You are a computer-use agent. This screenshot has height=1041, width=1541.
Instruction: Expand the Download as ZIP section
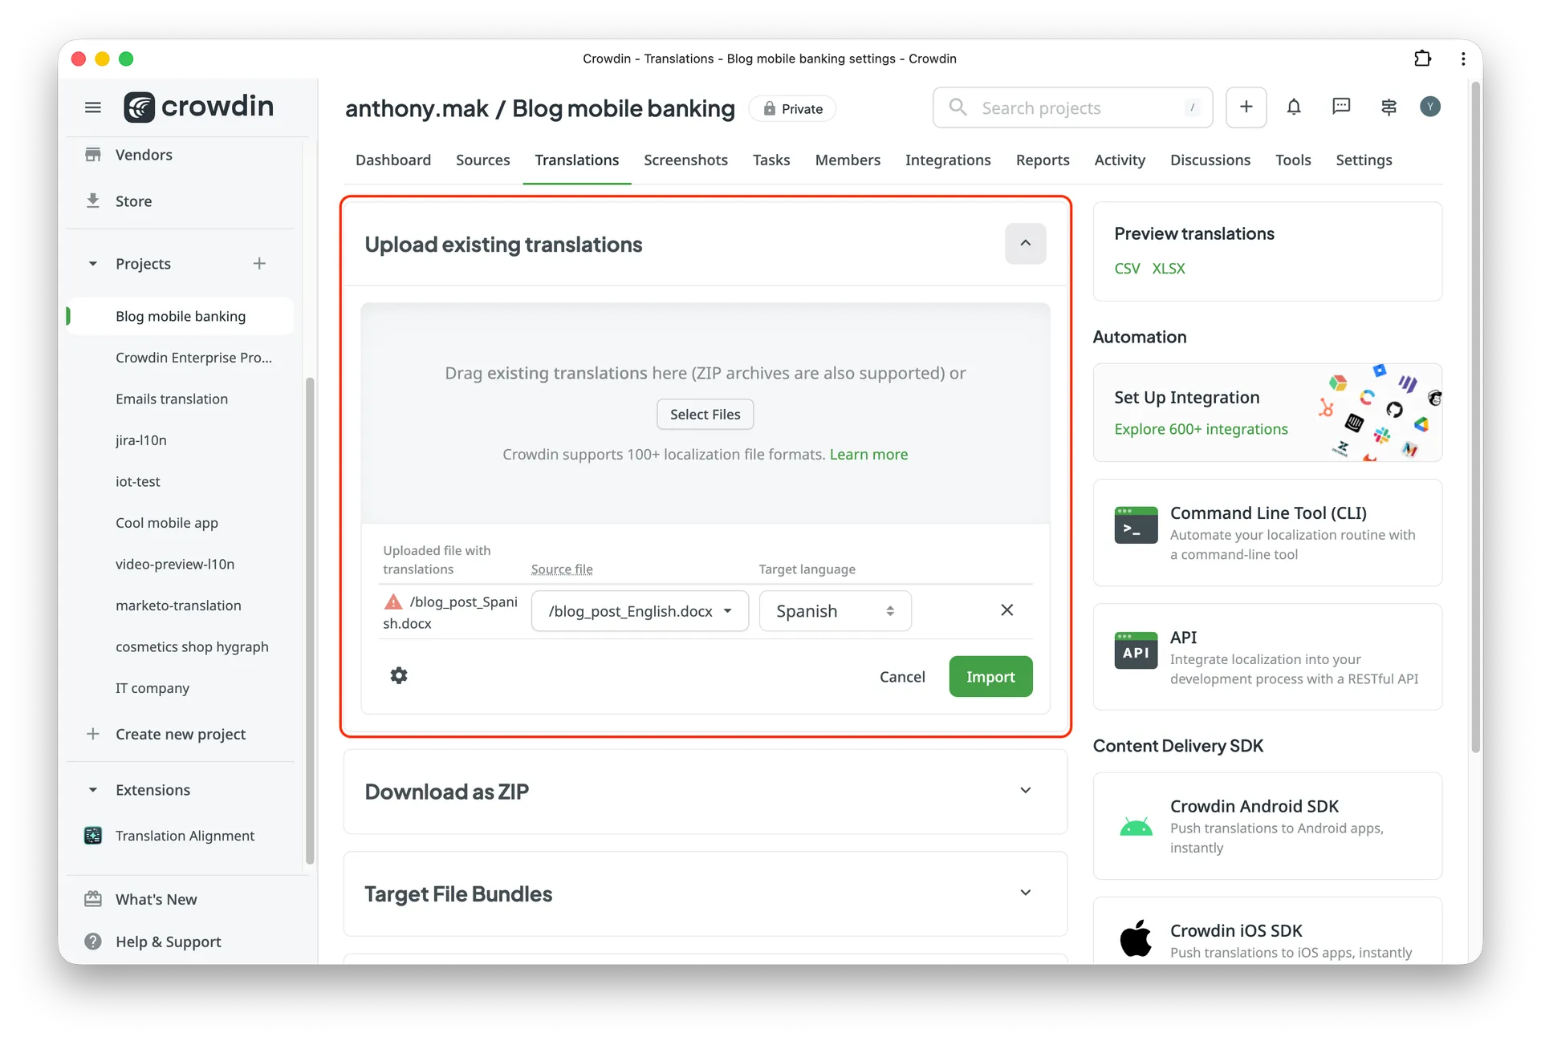point(1025,791)
